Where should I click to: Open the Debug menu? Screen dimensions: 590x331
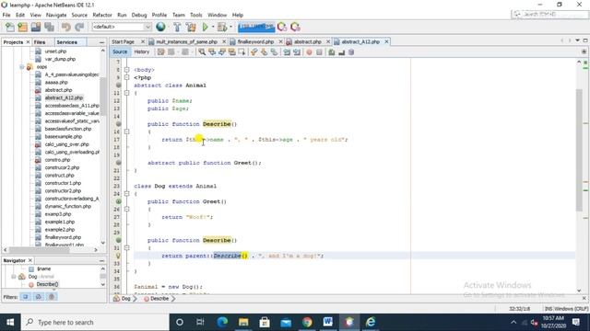(139, 15)
